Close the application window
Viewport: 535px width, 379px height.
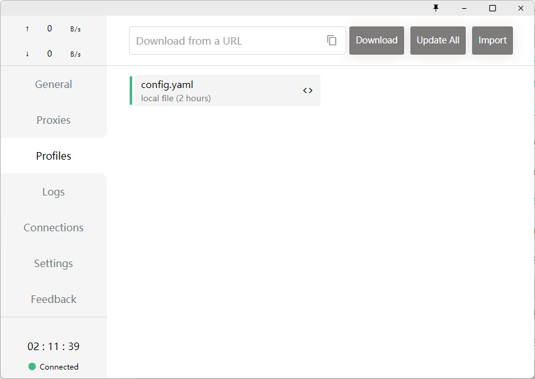coord(521,8)
